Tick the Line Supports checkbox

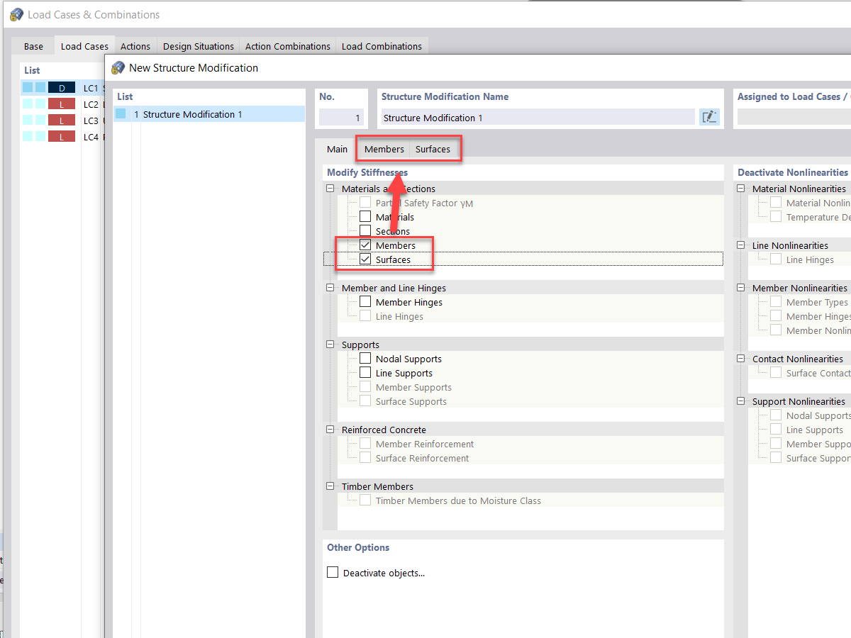(365, 373)
